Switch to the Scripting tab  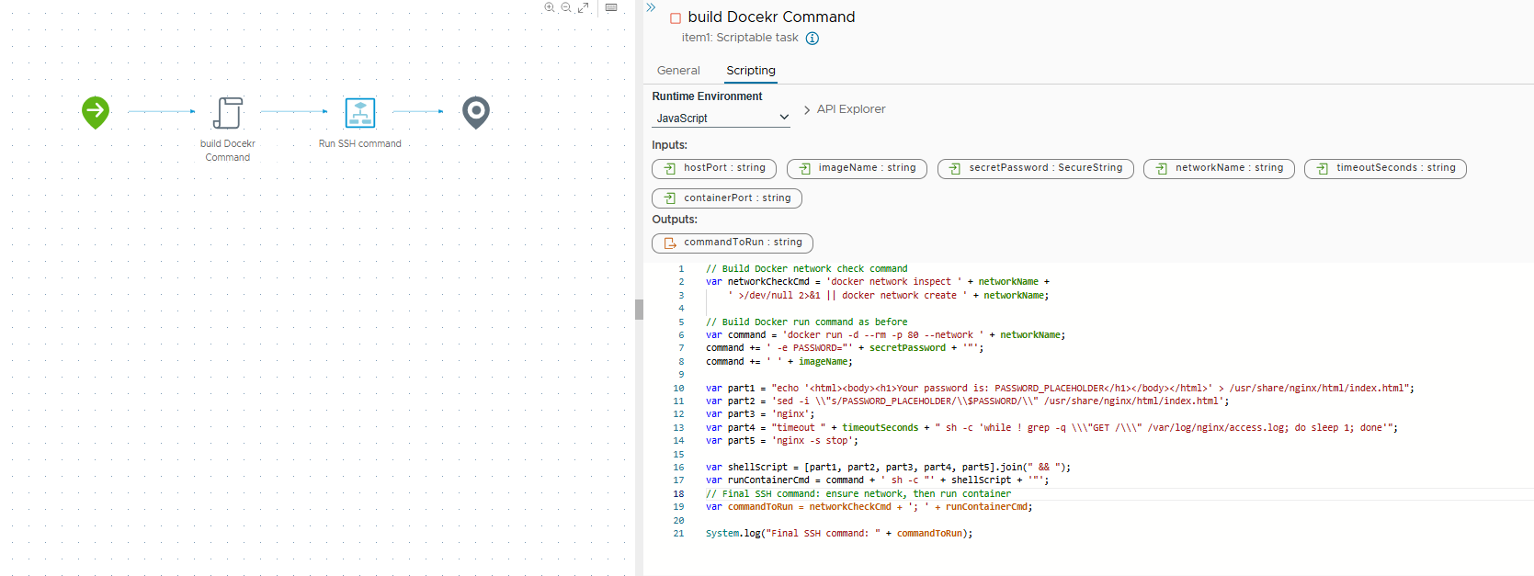751,71
